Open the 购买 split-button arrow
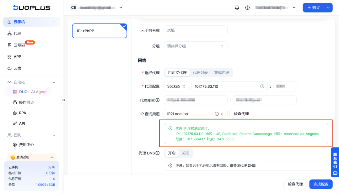Viewport: 339px width, 193px height. (x=328, y=8)
